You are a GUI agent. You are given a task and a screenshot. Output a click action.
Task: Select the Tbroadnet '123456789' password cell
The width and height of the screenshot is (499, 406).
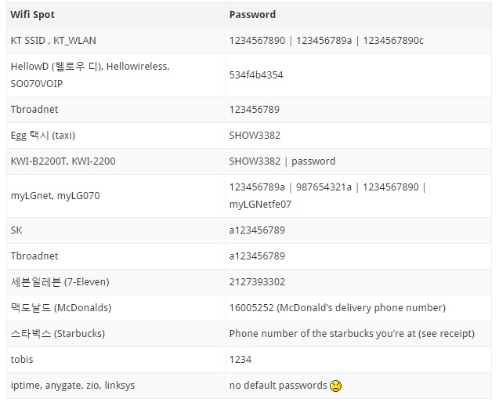point(254,110)
